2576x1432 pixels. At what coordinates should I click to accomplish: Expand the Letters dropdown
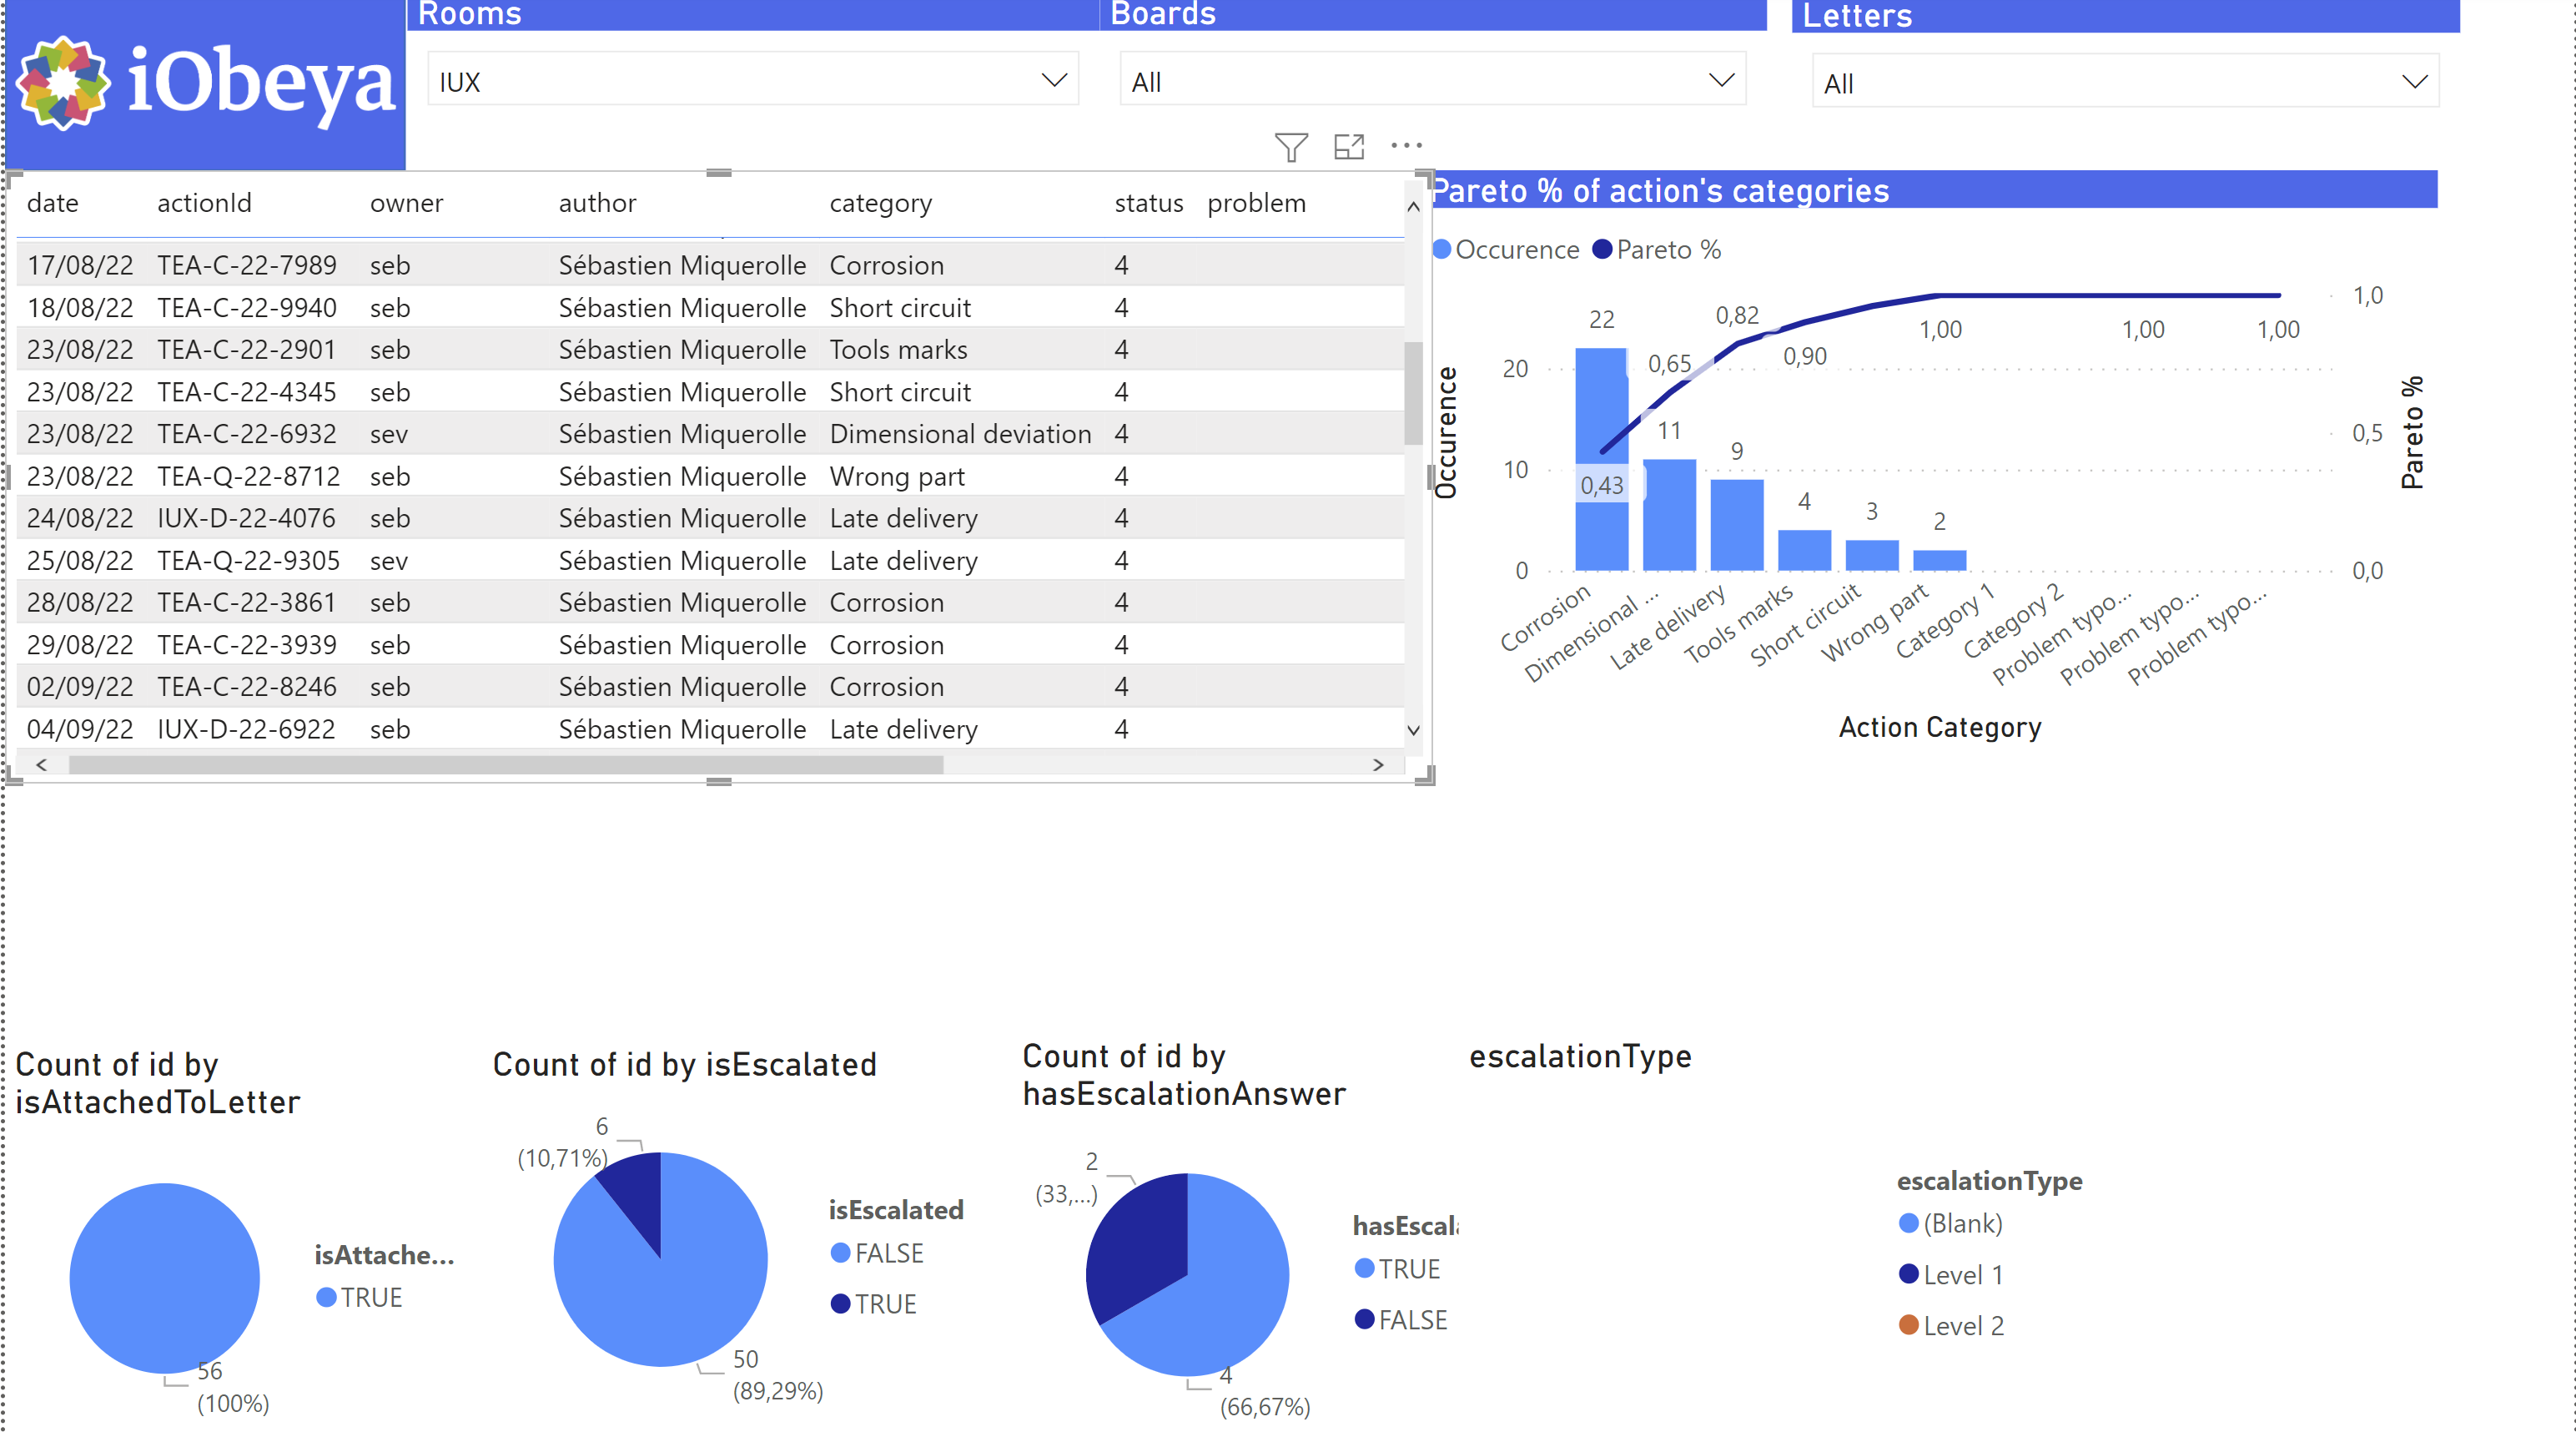click(x=2413, y=82)
